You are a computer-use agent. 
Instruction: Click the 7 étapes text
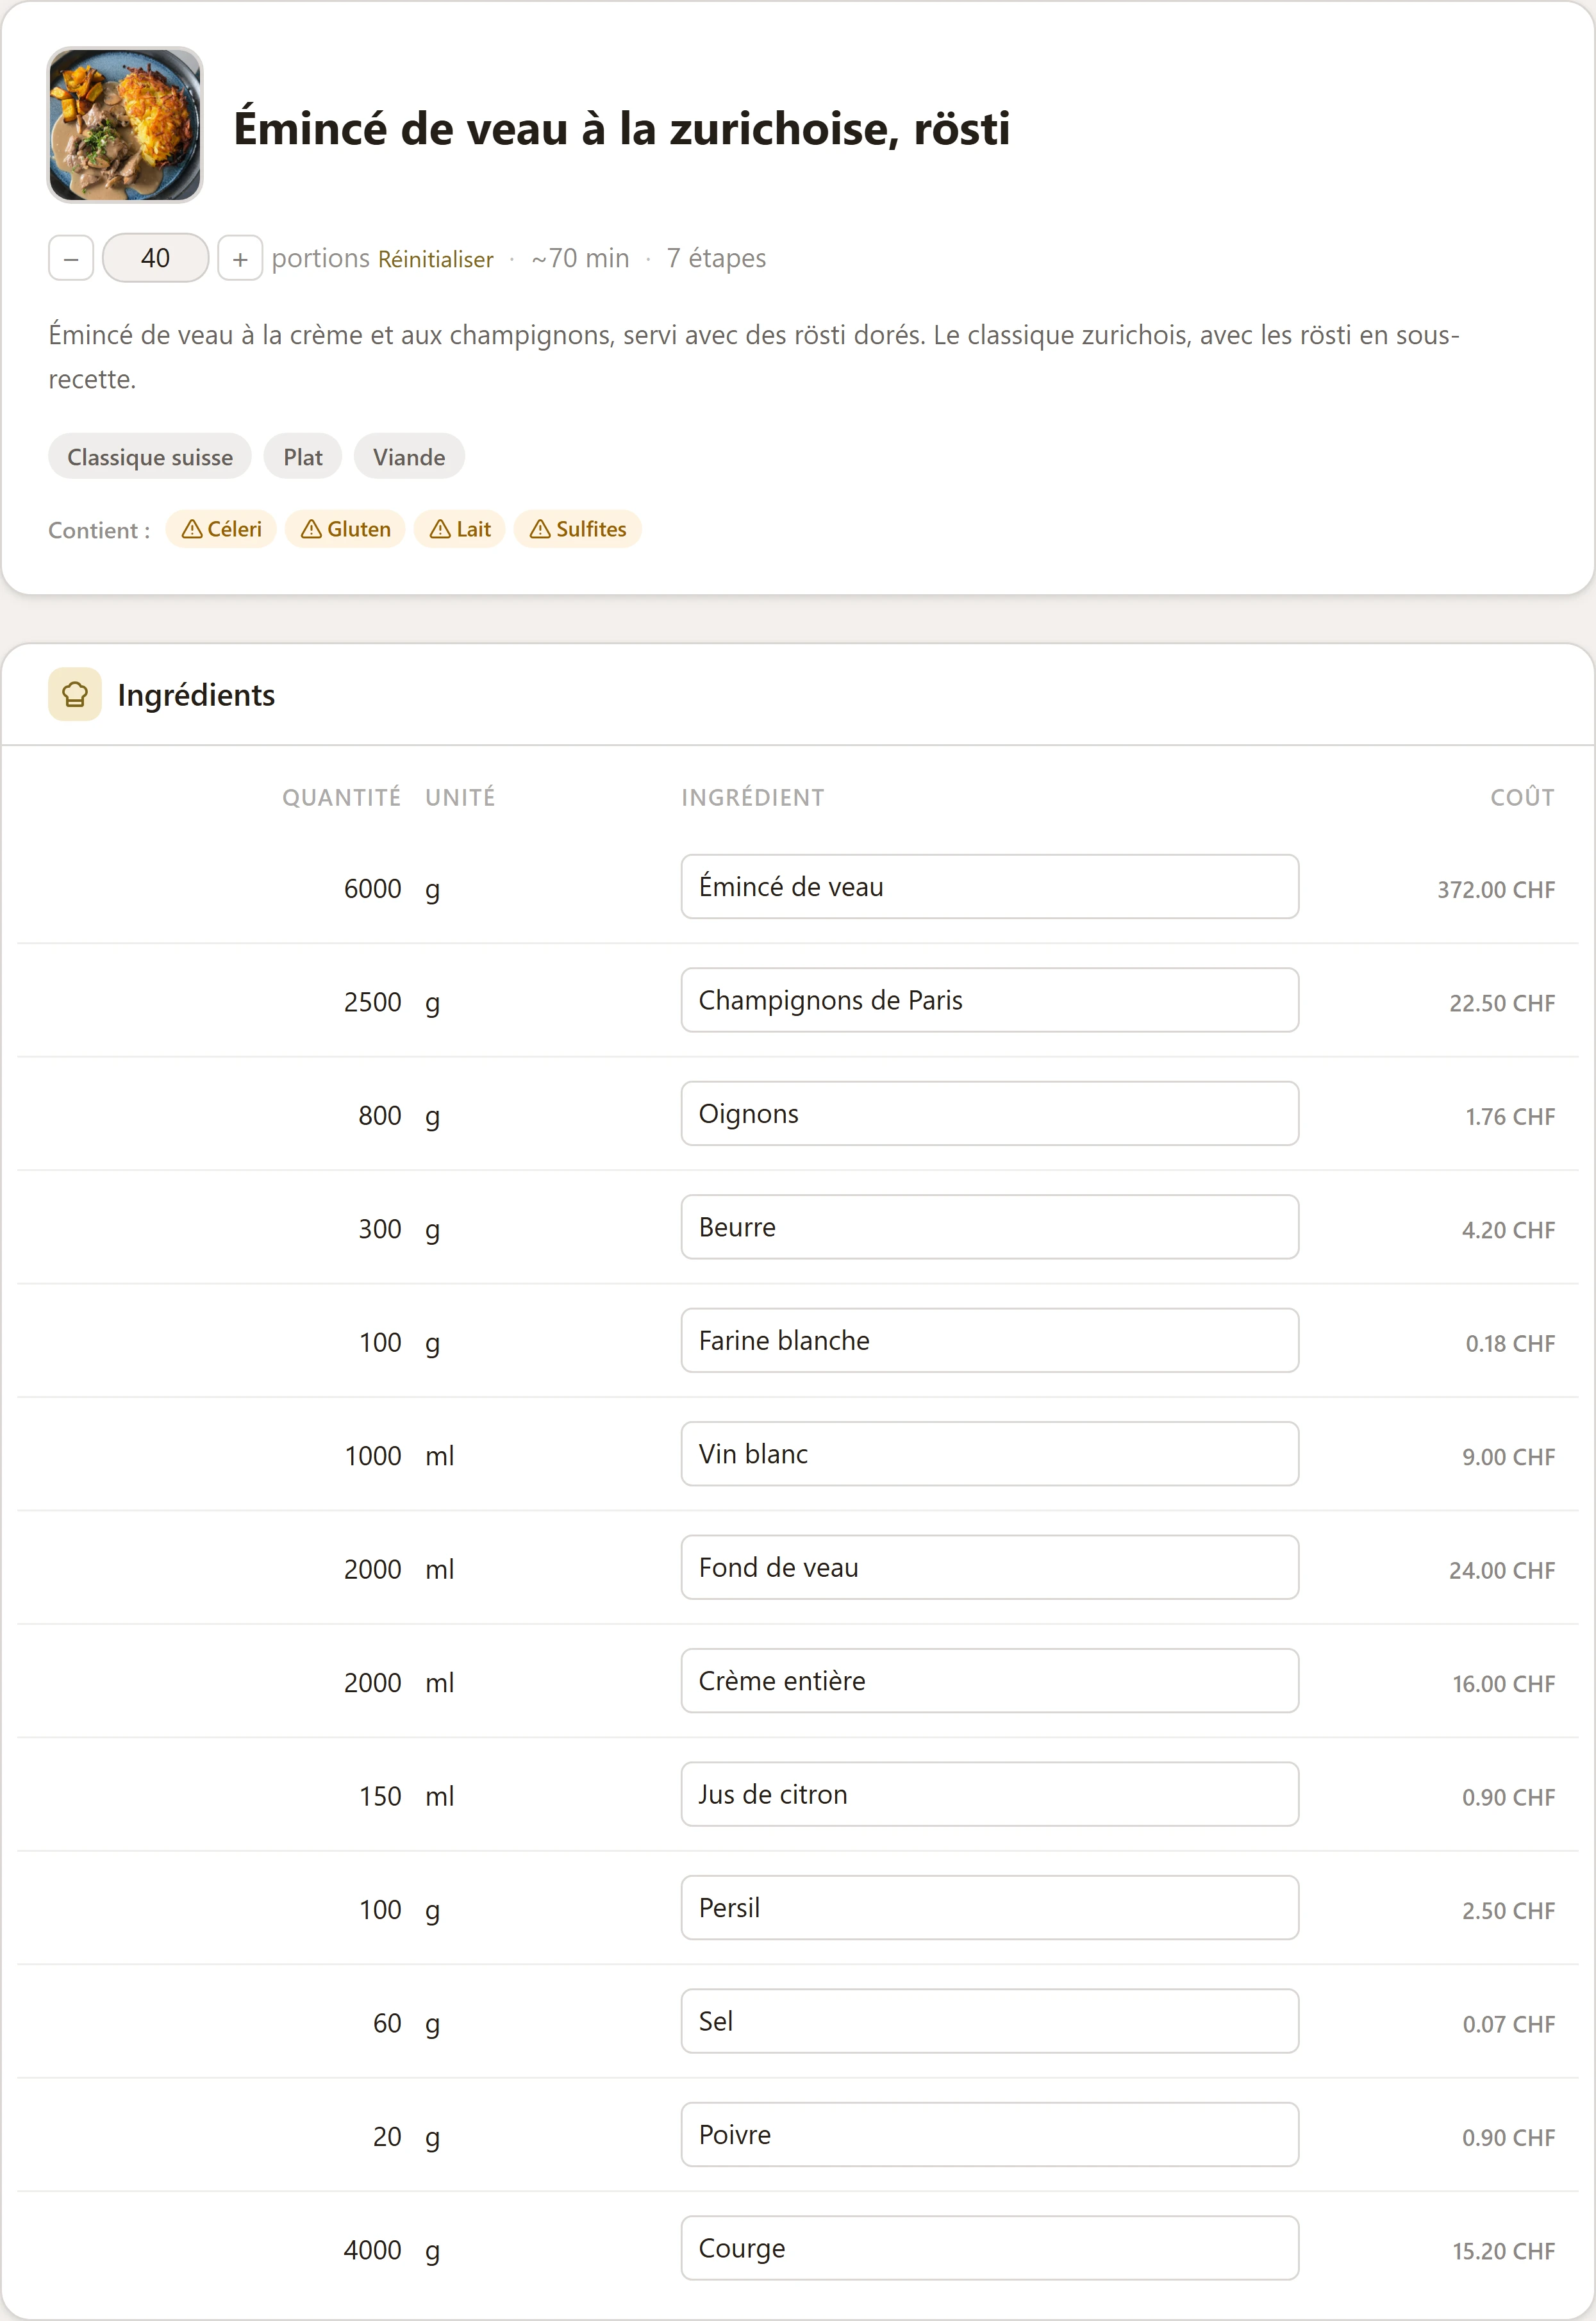tap(716, 258)
